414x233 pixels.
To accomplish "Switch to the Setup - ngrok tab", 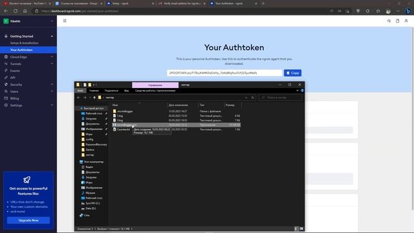I will pyautogui.click(x=129, y=3).
